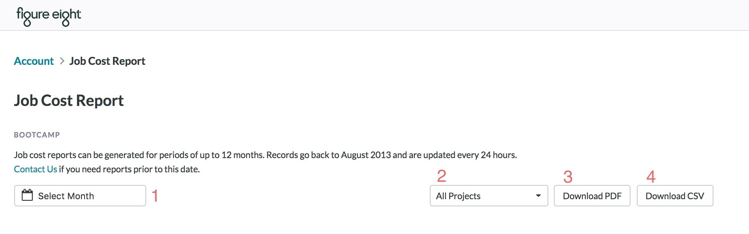Download the report as CSV

[x=675, y=196]
